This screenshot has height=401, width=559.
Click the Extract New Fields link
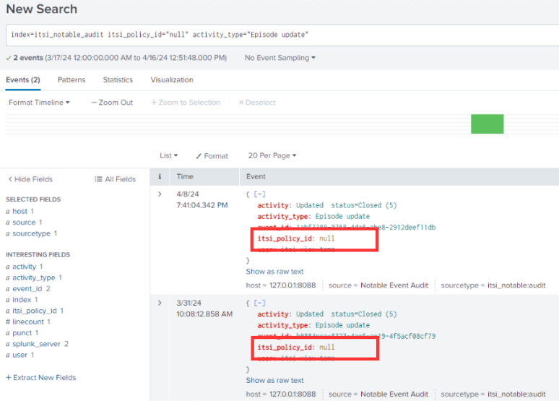click(40, 377)
